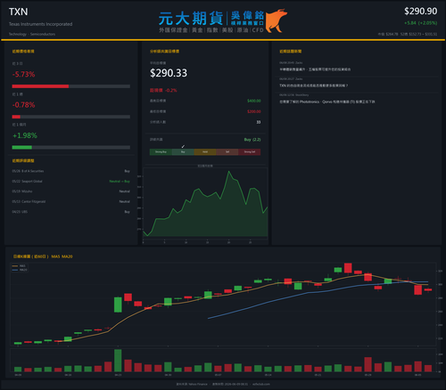This screenshot has width=446, height=390.
Task: Click the Sell segment of the rating bar
Action: 227,152
